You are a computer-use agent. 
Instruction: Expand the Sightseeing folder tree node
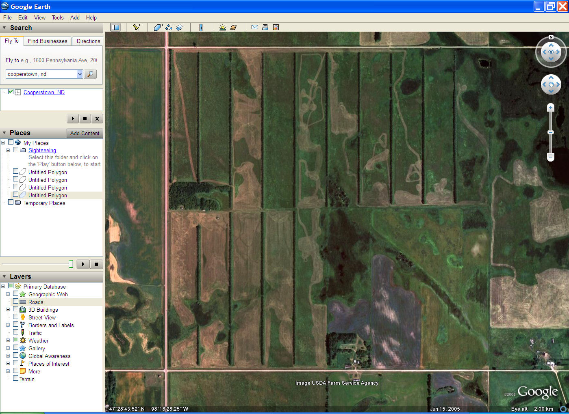coord(8,150)
